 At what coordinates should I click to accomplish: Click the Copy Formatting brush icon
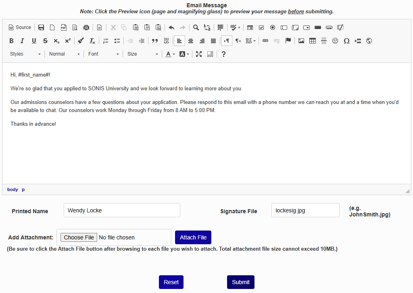point(81,41)
